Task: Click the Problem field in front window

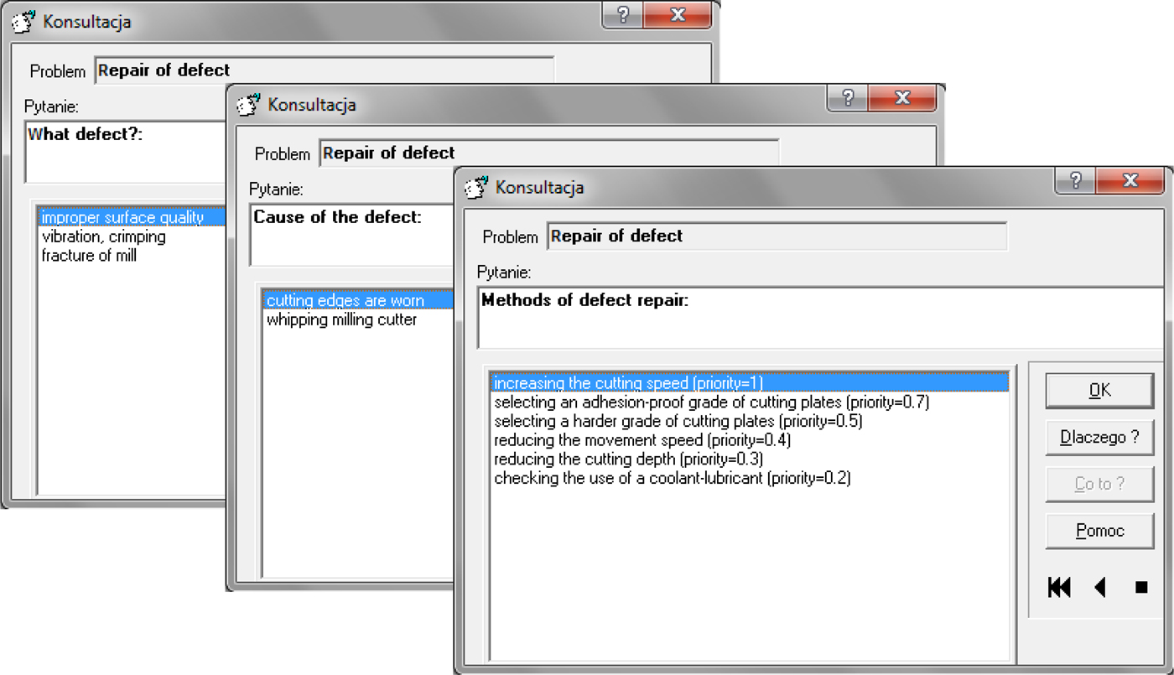Action: (776, 236)
